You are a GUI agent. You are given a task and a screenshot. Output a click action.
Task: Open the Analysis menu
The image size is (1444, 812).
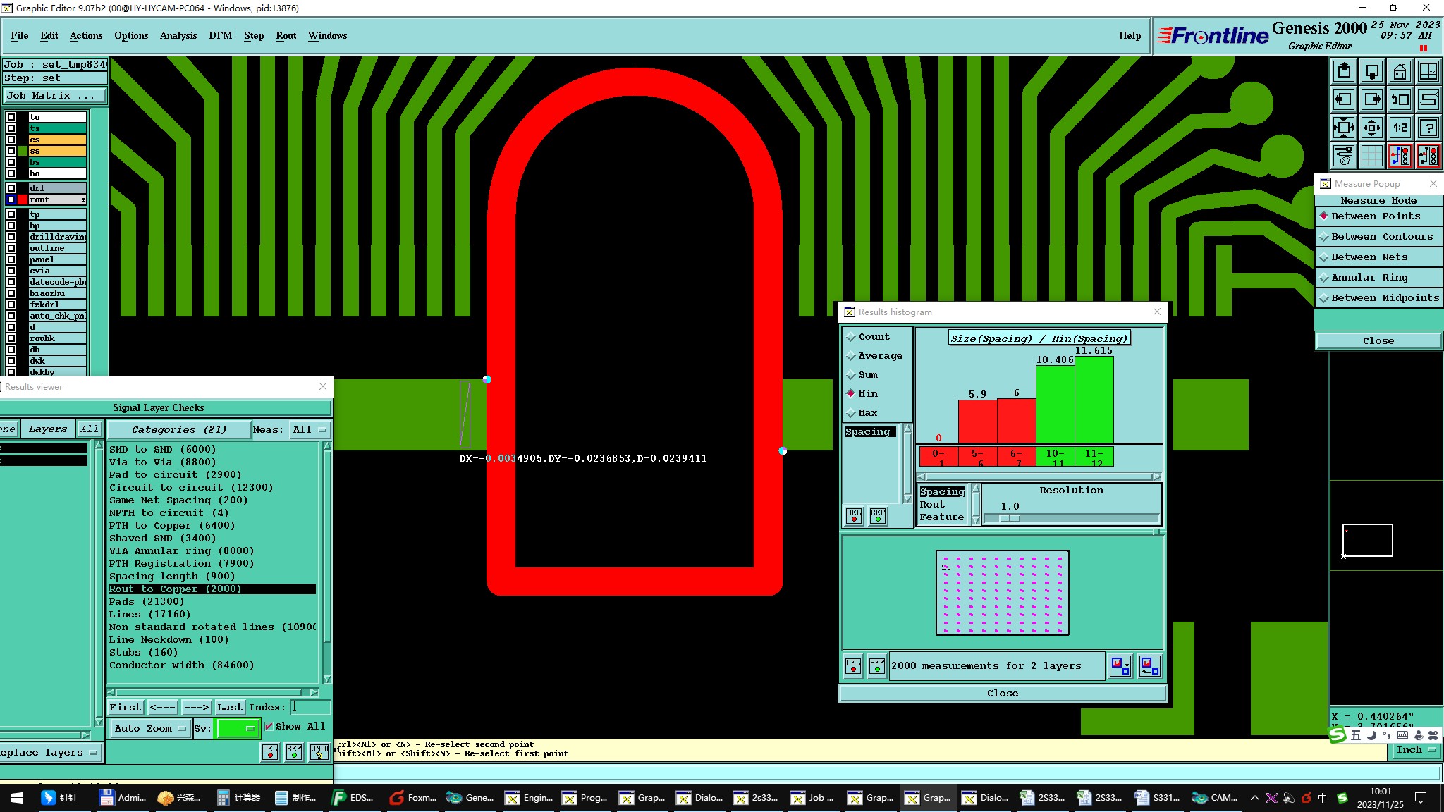coord(178,35)
